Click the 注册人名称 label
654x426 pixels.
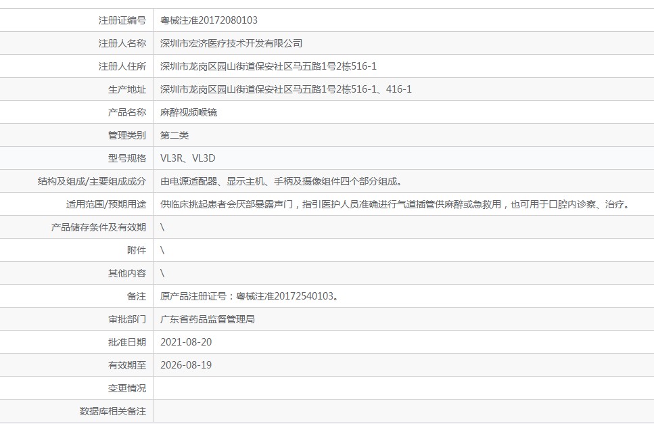coord(122,43)
